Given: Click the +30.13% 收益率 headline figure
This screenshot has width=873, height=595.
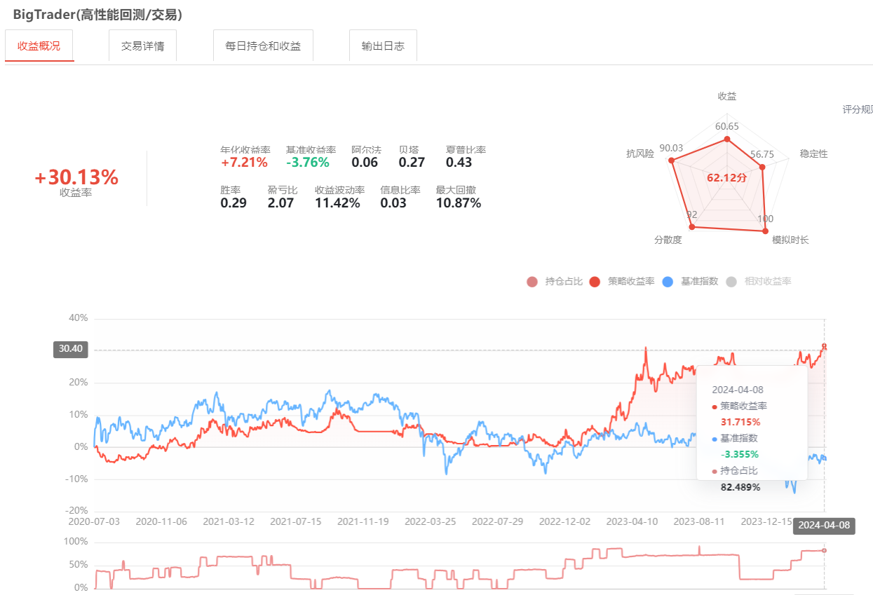Looking at the screenshot, I should (x=76, y=178).
